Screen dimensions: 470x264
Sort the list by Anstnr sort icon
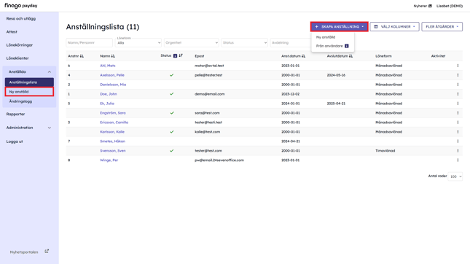click(x=82, y=56)
